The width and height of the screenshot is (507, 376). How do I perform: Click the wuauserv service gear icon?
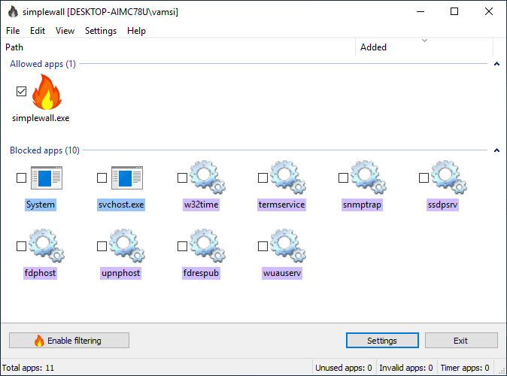tap(288, 246)
